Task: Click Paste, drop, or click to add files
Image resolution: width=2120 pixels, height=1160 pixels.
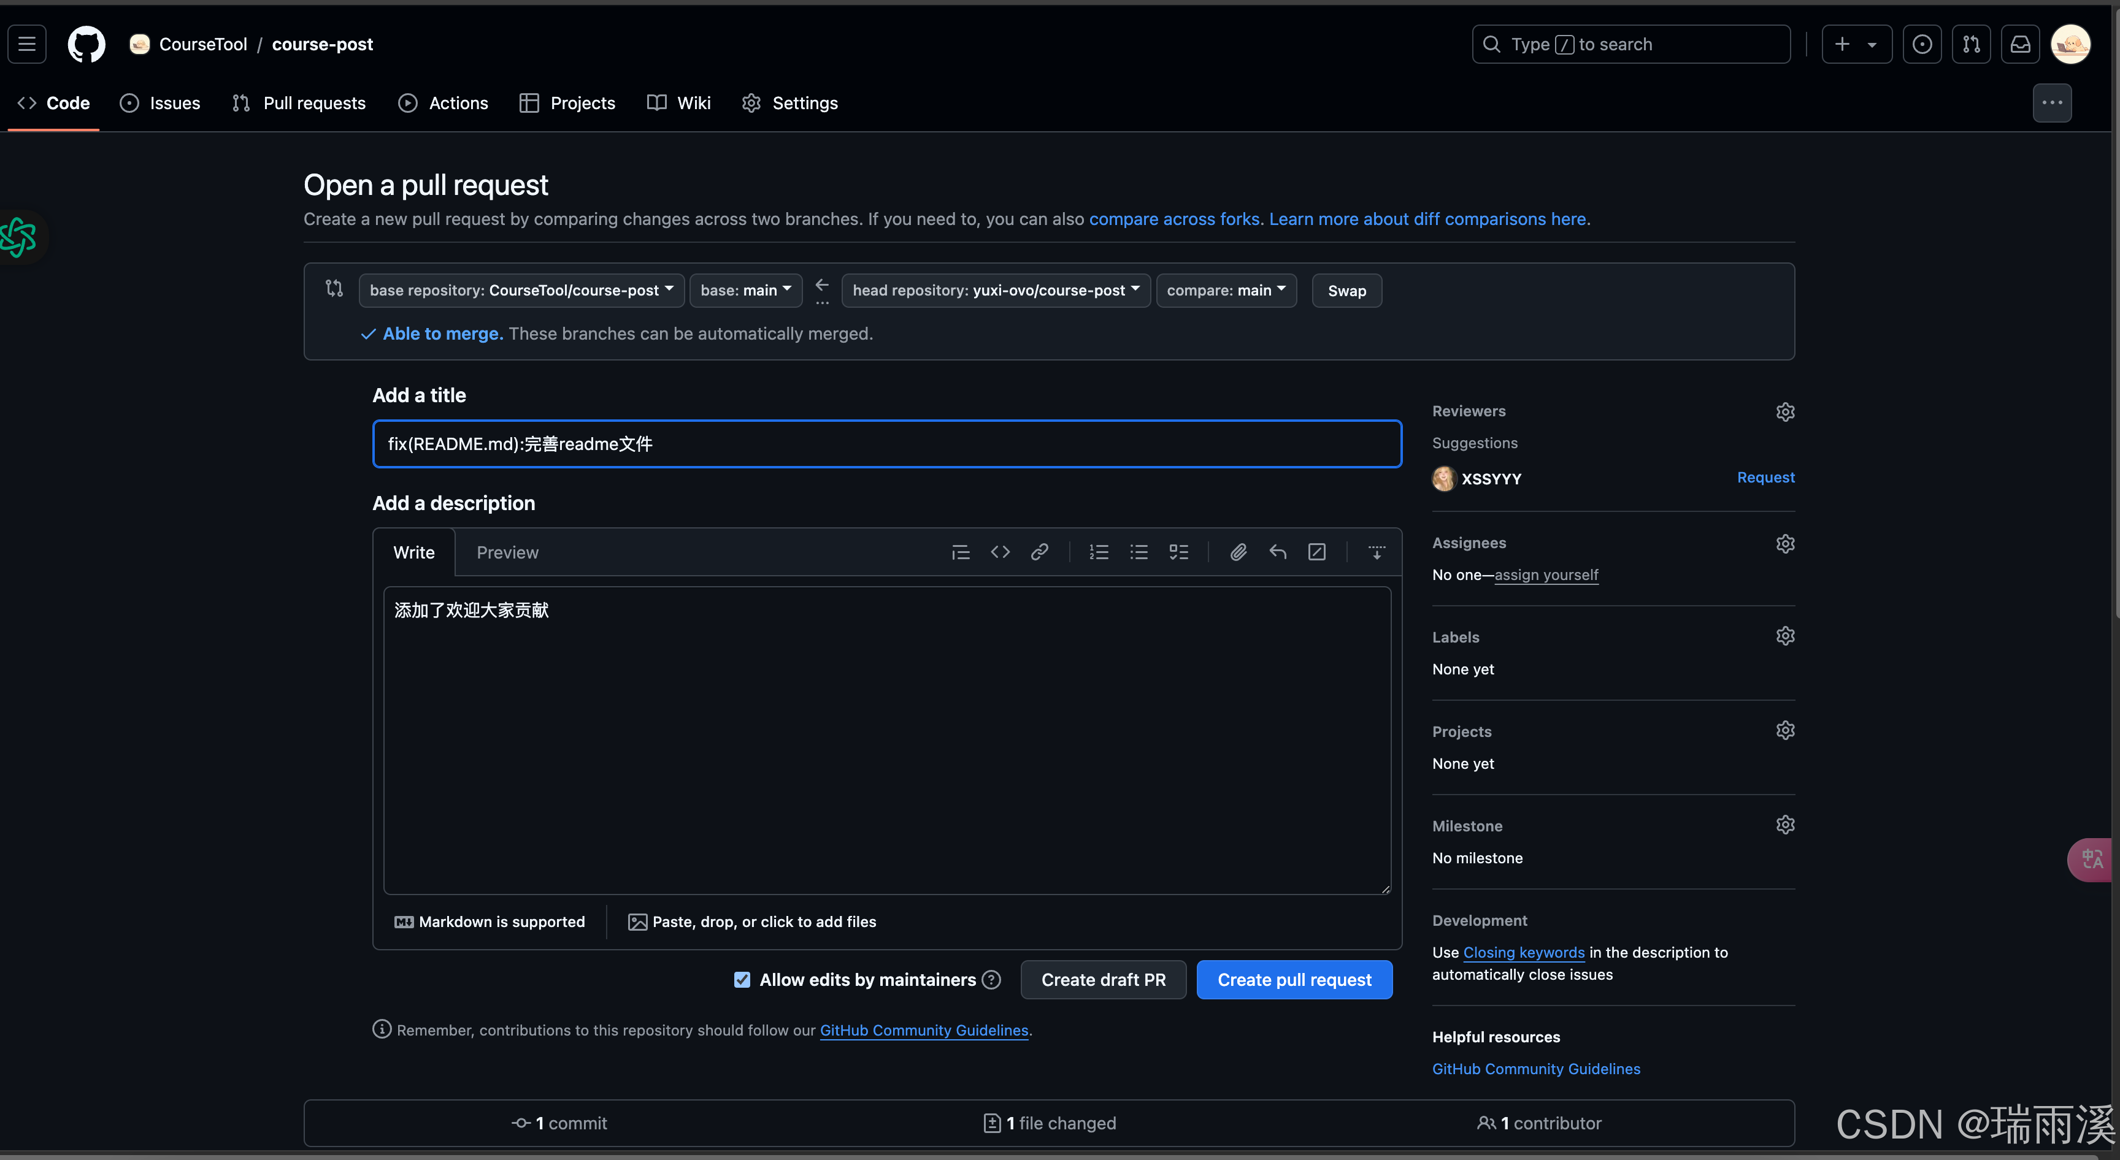Action: [x=752, y=922]
